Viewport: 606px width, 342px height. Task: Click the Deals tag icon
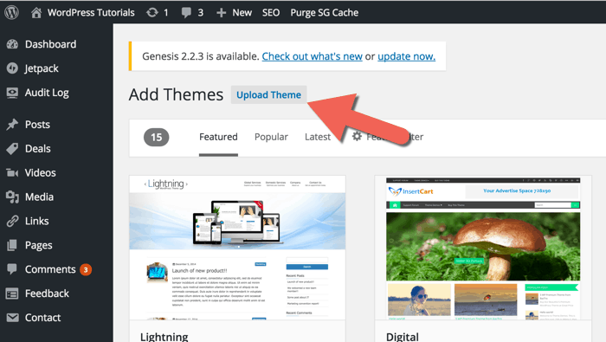[12, 149]
